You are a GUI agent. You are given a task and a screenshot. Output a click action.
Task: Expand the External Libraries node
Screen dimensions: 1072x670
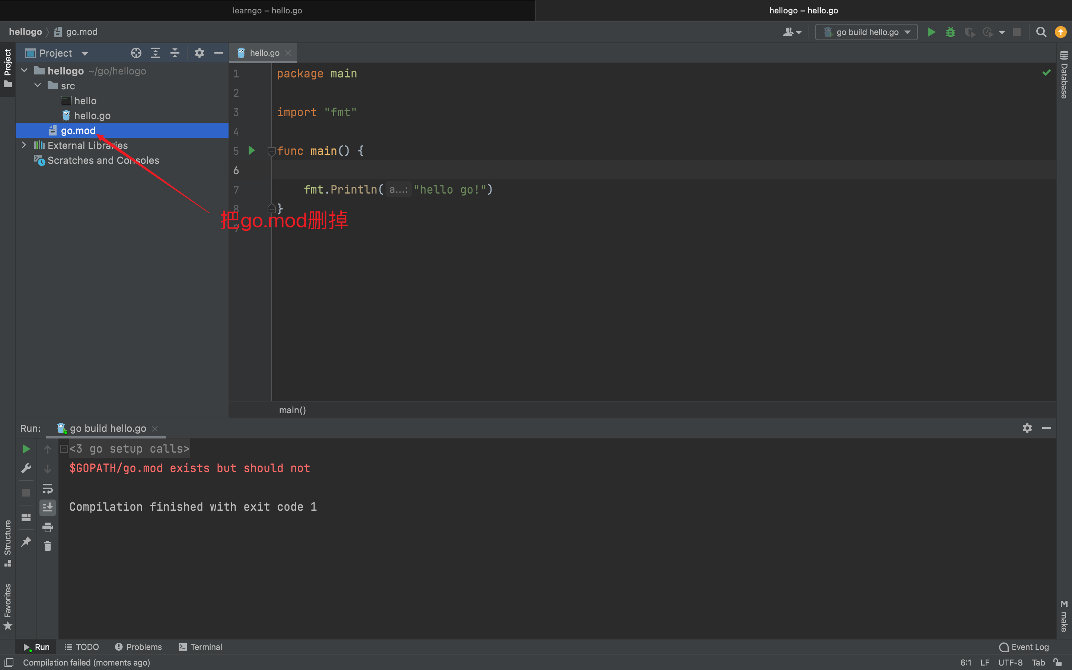(23, 145)
